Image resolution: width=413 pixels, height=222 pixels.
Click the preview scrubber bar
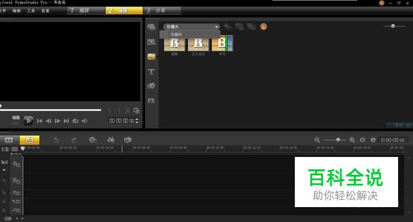51,110
